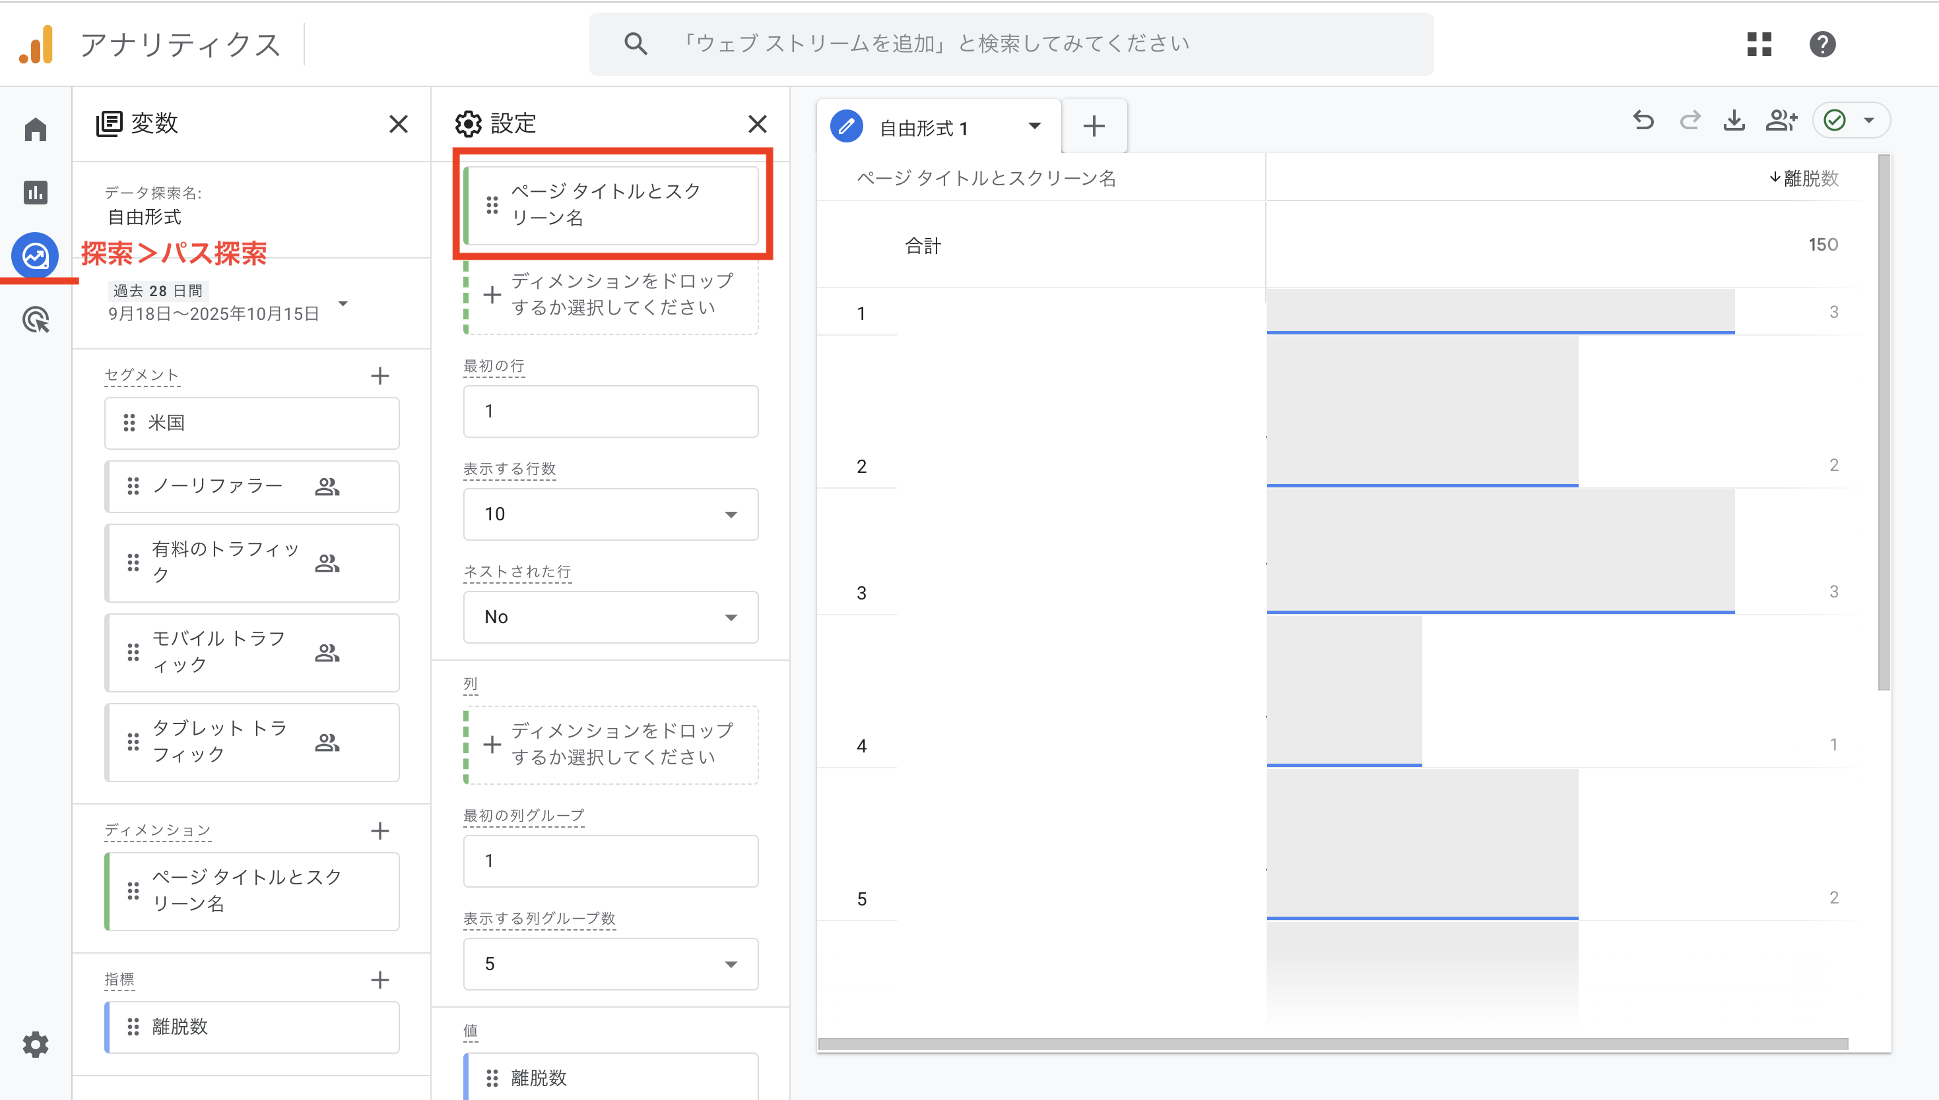1939x1100 pixels.
Task: Open the 表示する行数 dropdown showing 10
Action: click(610, 514)
